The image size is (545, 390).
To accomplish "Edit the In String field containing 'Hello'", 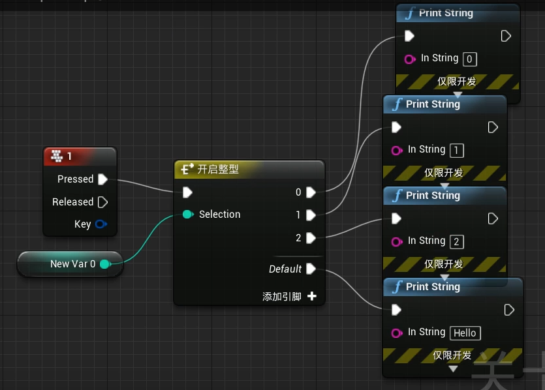I will (465, 333).
